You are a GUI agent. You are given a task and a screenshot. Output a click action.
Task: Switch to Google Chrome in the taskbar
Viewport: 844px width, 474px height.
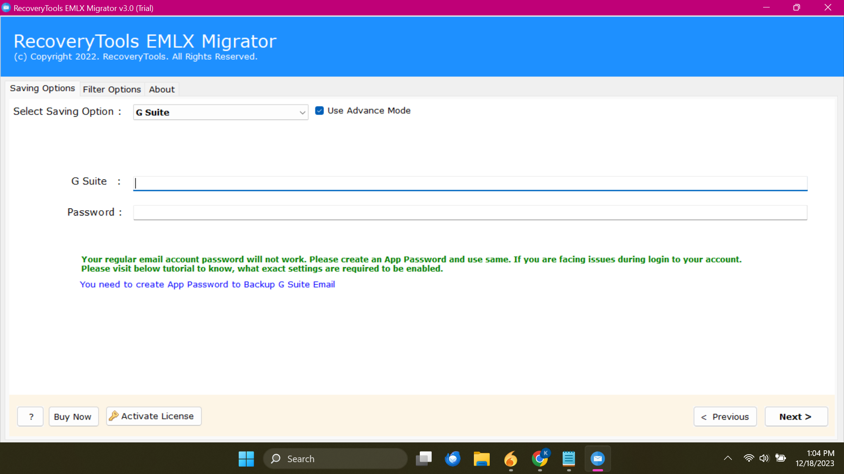[x=540, y=459]
